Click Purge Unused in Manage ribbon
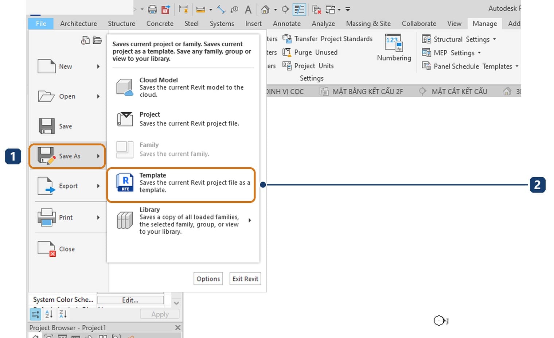The width and height of the screenshot is (554, 338). (x=310, y=52)
